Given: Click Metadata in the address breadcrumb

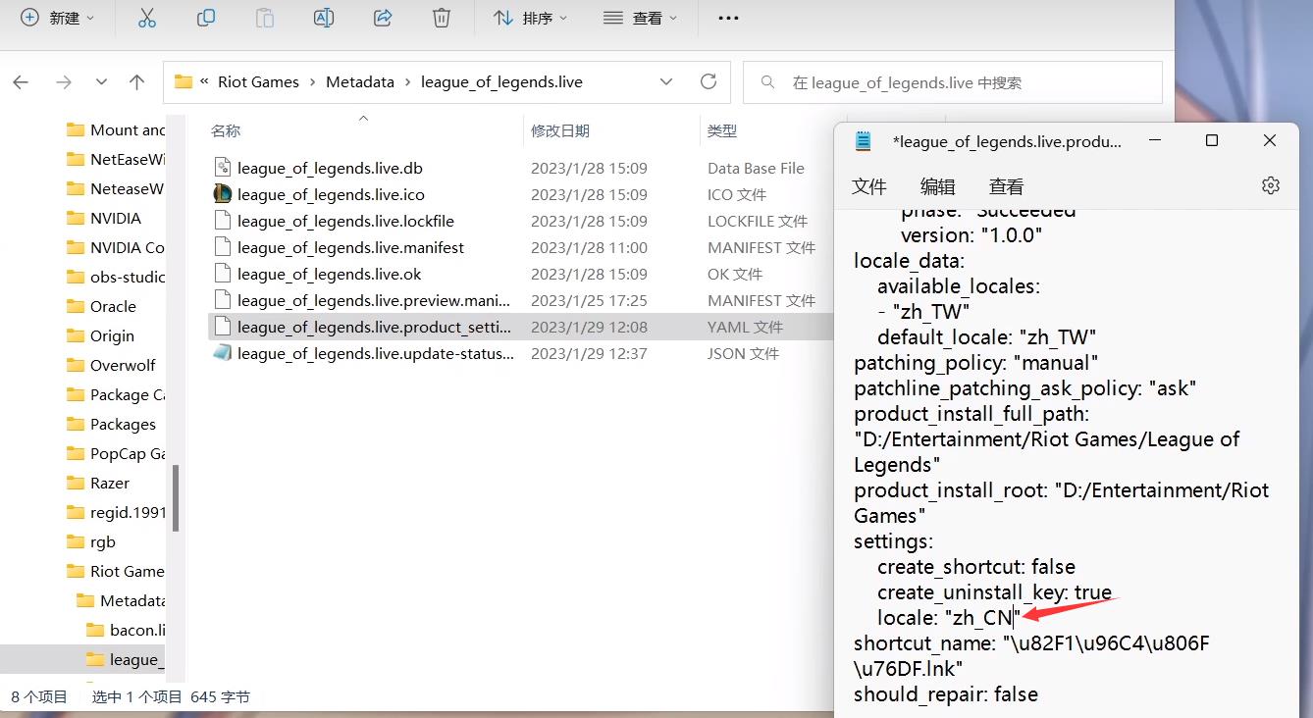Looking at the screenshot, I should click(360, 82).
